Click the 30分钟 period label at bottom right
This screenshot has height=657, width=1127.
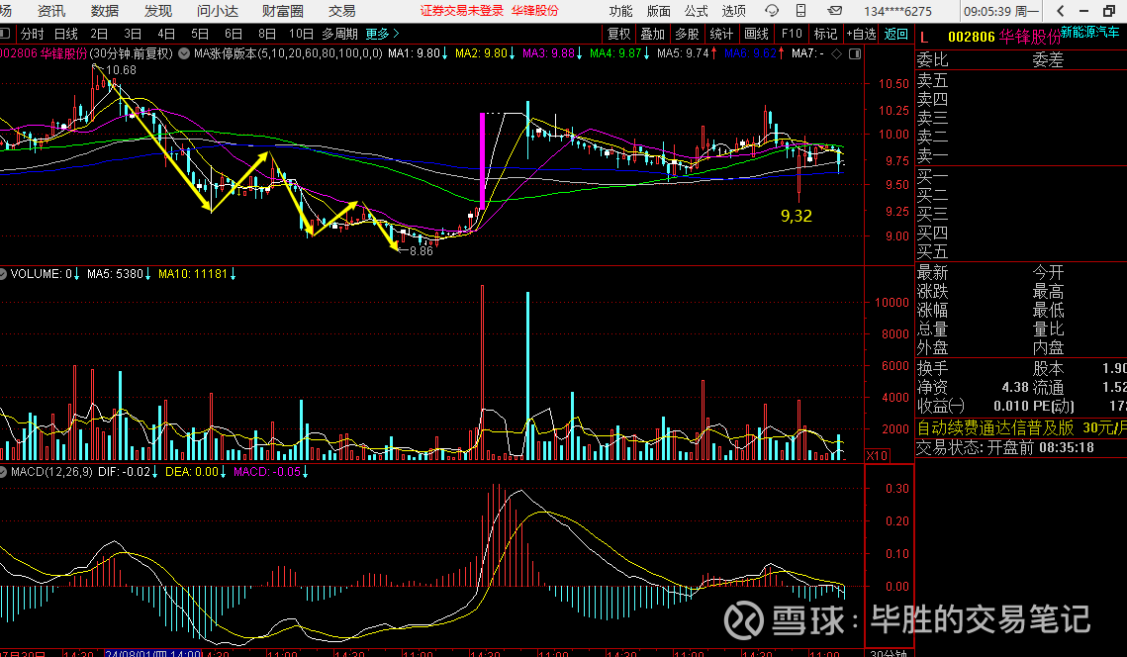point(889,653)
